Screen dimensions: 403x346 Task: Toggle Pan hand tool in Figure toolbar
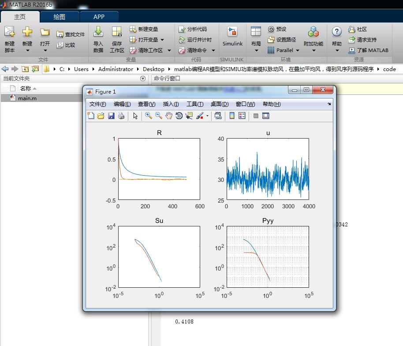point(168,116)
